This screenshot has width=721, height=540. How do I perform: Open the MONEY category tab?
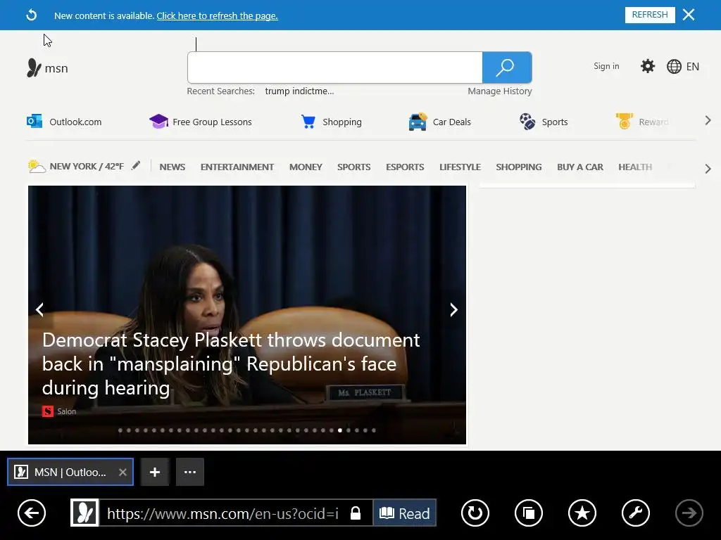[x=306, y=167]
